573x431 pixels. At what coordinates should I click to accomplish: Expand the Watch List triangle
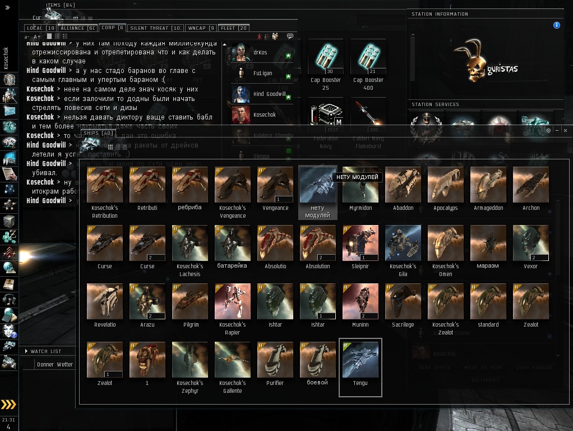click(26, 351)
